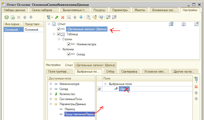Collapse the Выбранные поля group
Image resolution: width=204 pixels, height=120 pixels.
(x=106, y=84)
